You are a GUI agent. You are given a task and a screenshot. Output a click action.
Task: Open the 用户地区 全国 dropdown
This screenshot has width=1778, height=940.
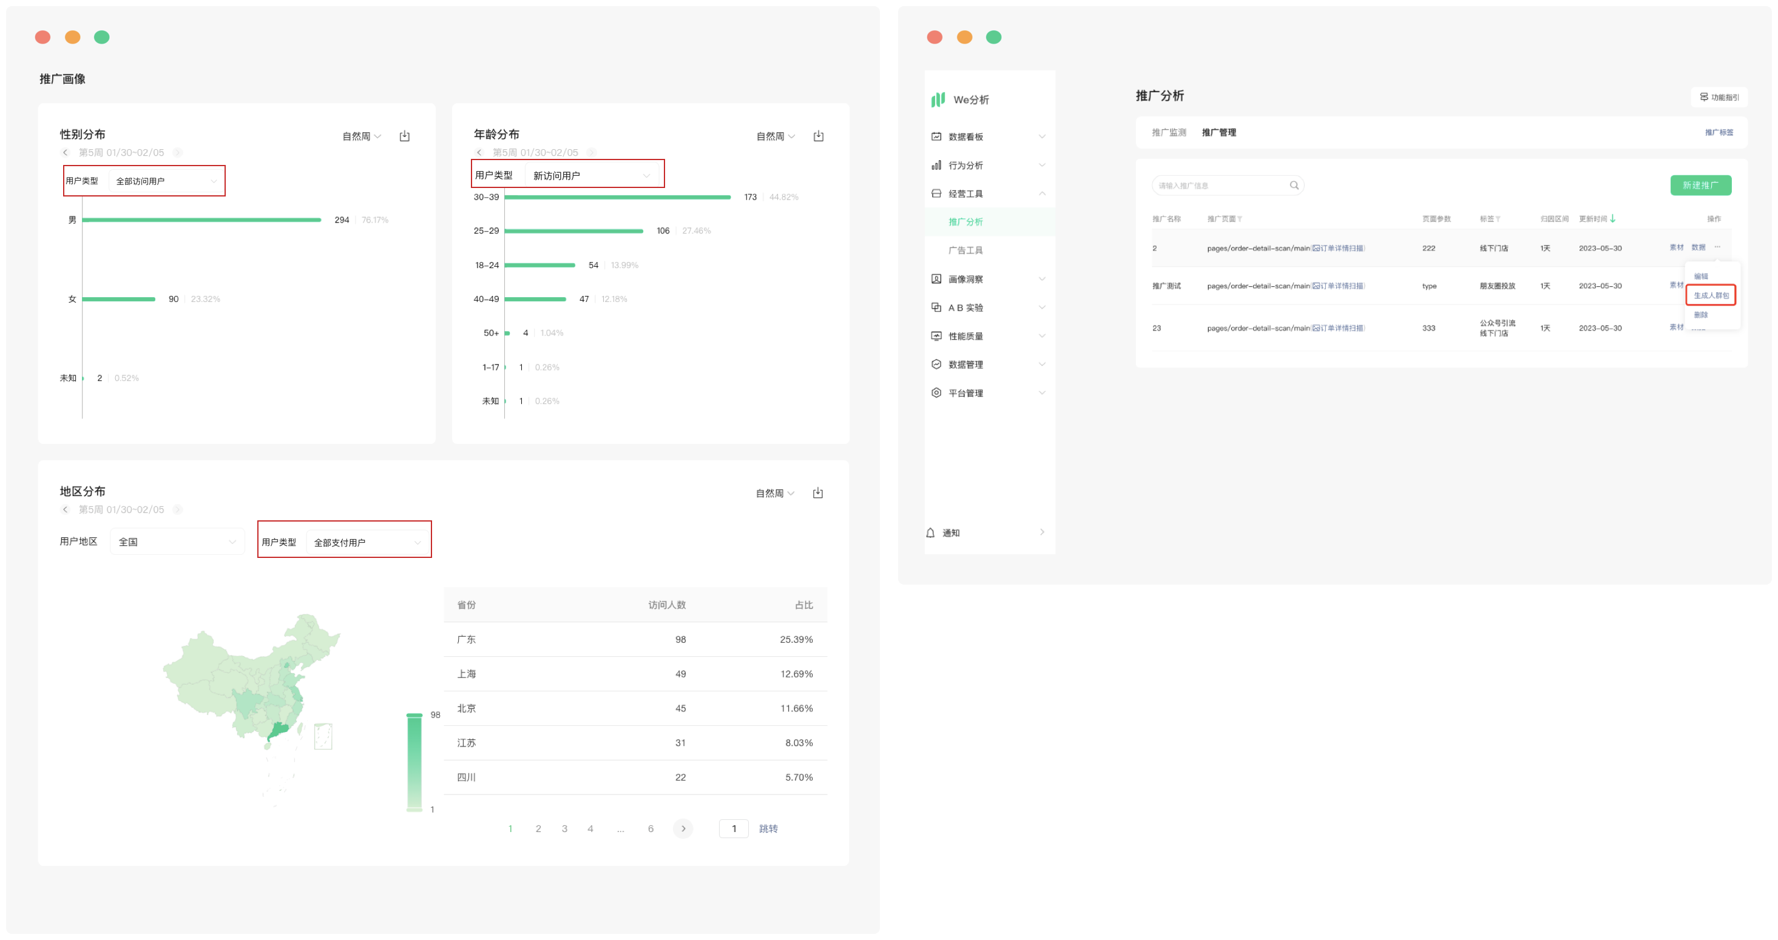click(177, 542)
